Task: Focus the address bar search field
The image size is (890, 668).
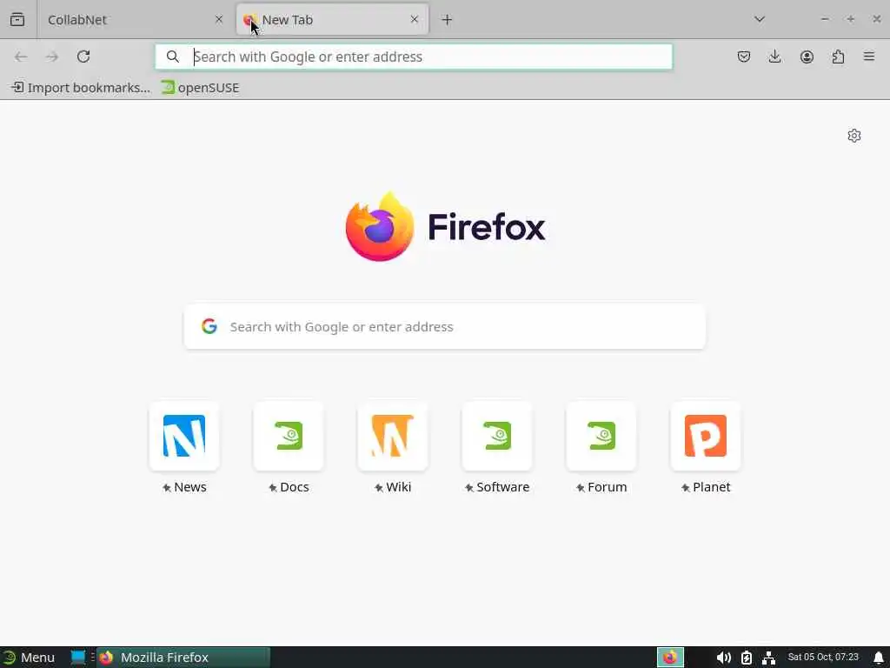Action: point(414,57)
